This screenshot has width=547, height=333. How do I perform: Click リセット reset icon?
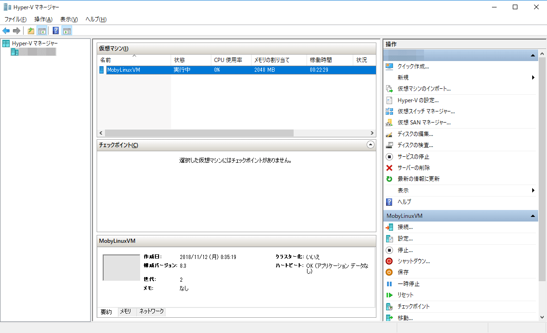point(389,295)
